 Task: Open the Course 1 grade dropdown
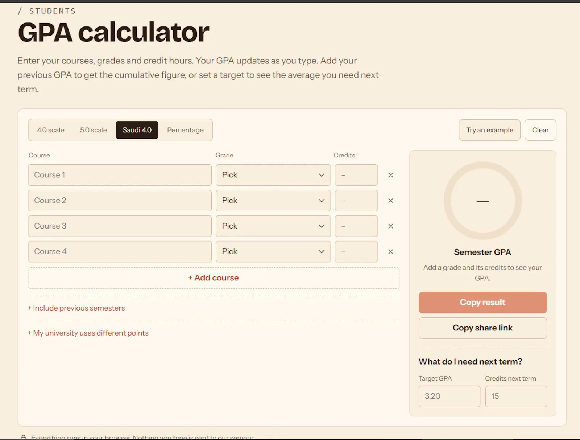point(273,175)
